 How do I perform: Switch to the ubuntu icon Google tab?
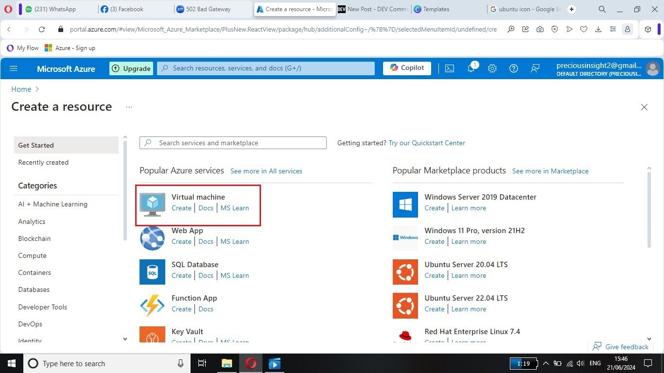[525, 9]
